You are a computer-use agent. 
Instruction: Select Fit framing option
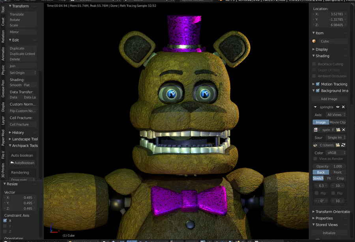point(329,178)
